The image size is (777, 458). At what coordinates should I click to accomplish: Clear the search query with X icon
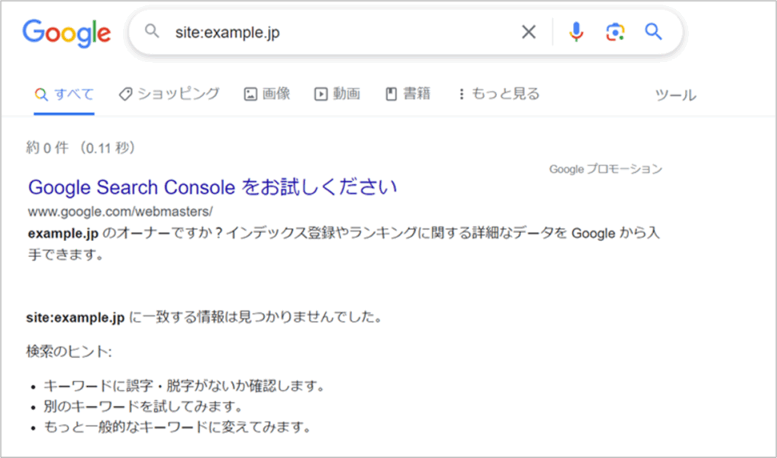click(x=528, y=32)
